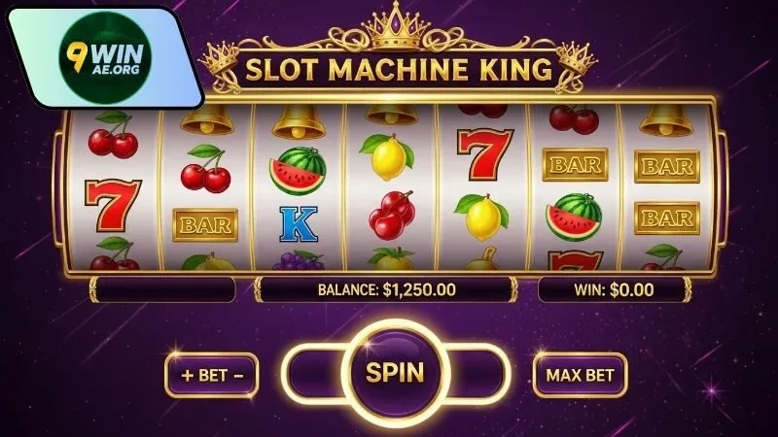The height and width of the screenshot is (437, 778).
Task: Click the empty panel left of balance
Action: (x=162, y=289)
